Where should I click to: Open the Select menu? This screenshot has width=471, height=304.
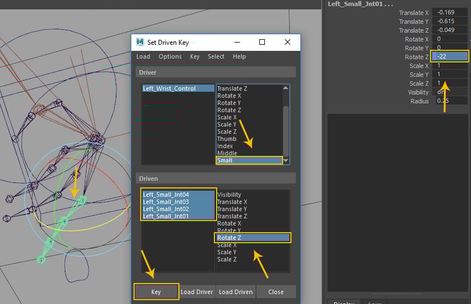point(216,56)
